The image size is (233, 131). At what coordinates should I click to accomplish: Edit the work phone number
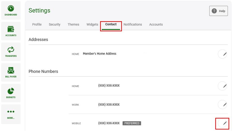(222, 105)
